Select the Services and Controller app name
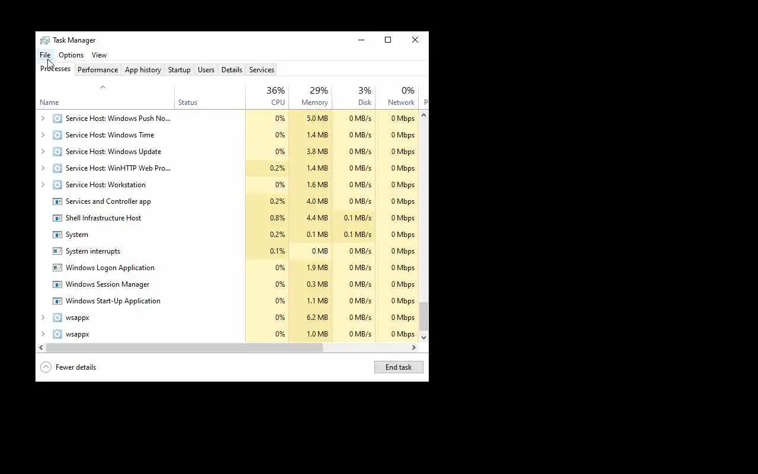The width and height of the screenshot is (758, 474). tap(108, 201)
